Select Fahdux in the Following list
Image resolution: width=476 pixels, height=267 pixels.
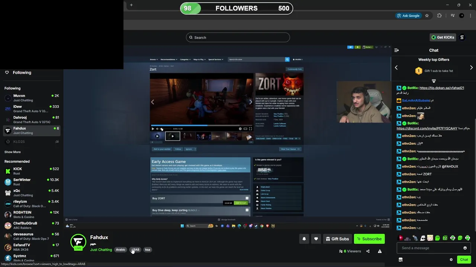[x=32, y=131]
